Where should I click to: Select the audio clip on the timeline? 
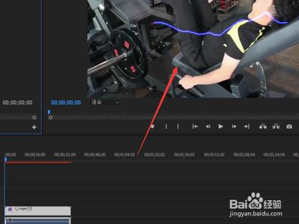(x=38, y=221)
